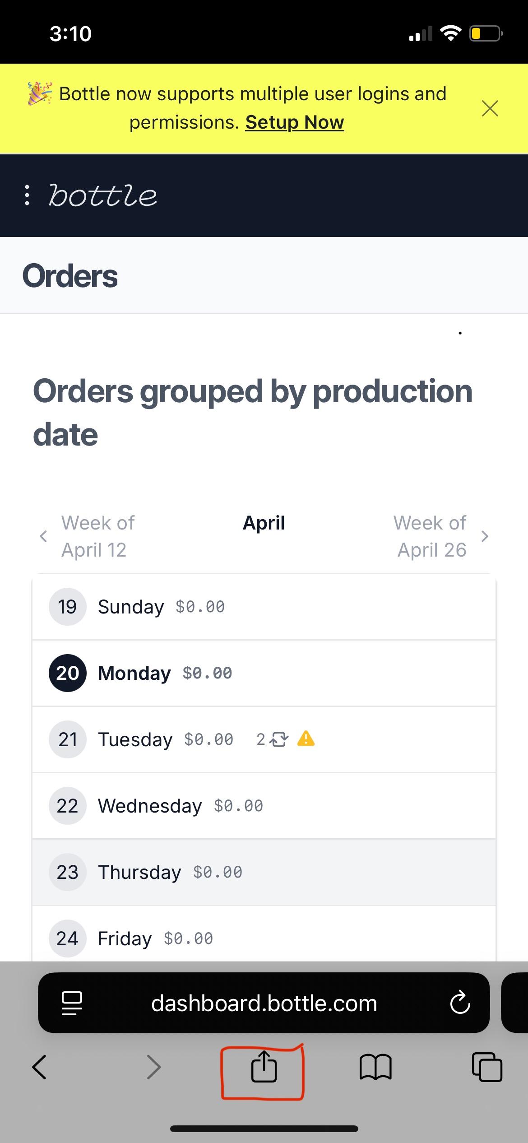528x1143 pixels.
Task: Open Safari bookmarks
Action: click(x=375, y=1067)
